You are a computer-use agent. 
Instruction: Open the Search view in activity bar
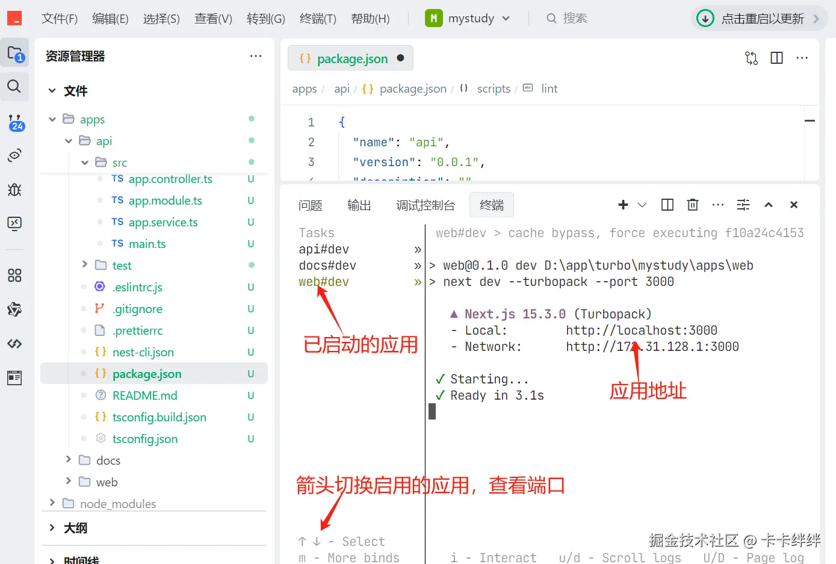pyautogui.click(x=14, y=86)
